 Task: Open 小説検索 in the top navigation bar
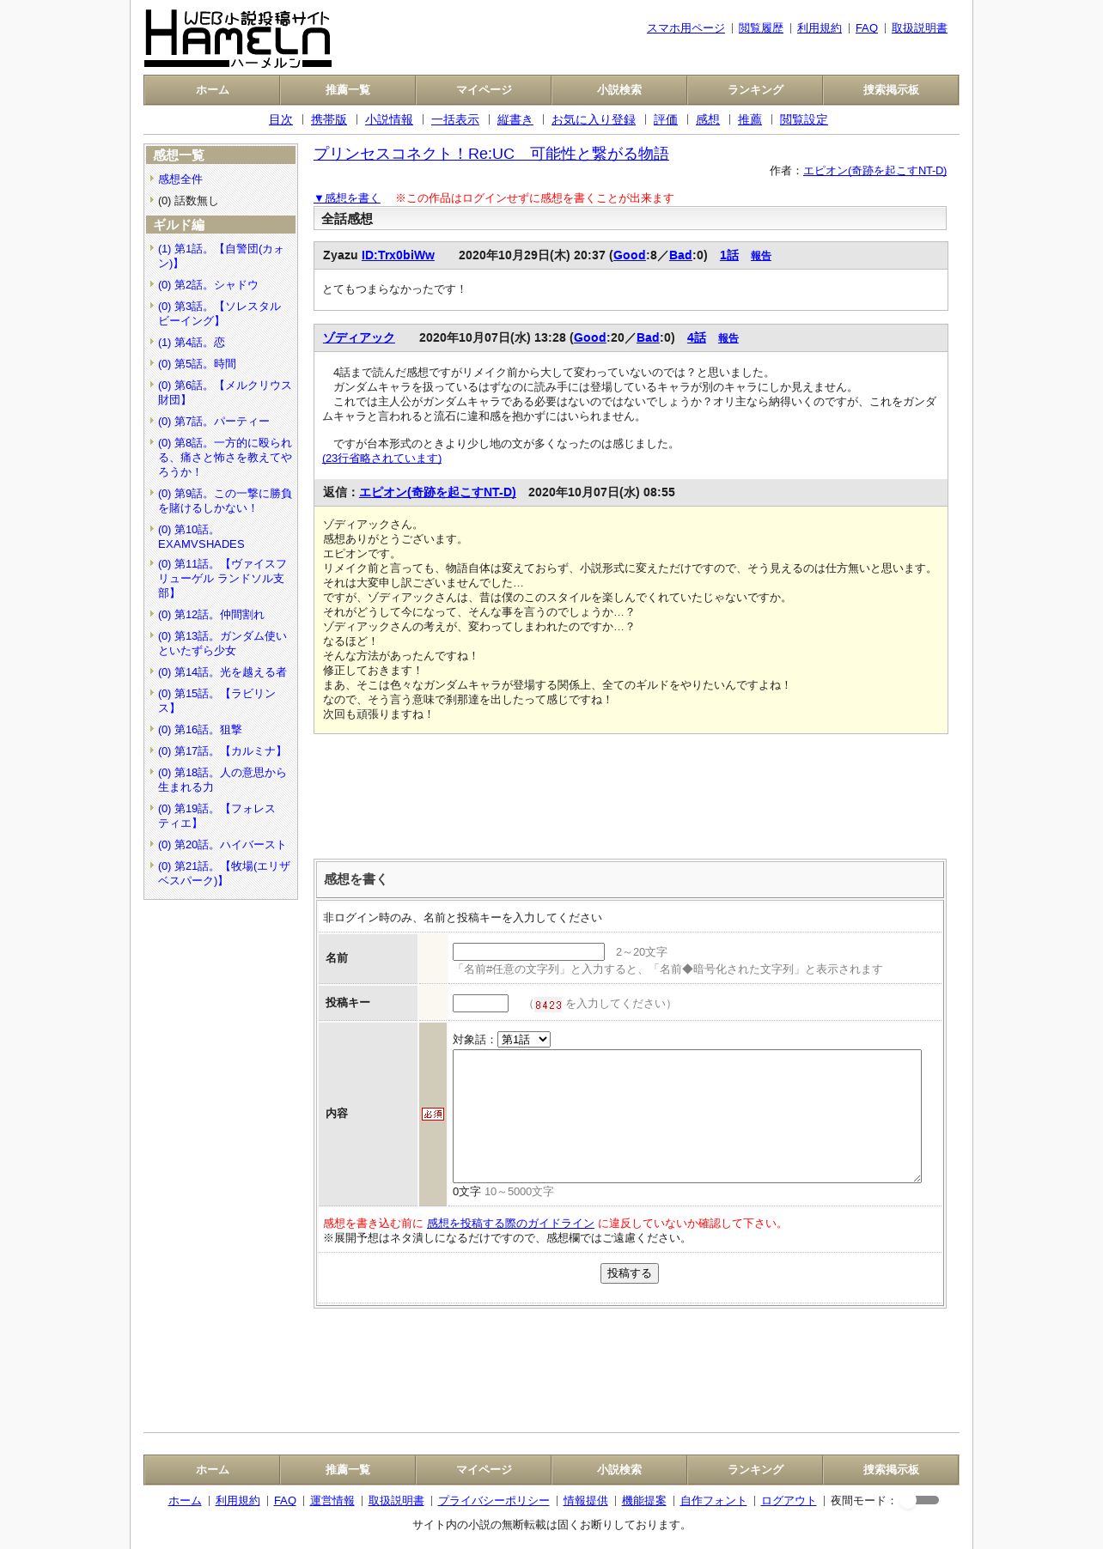click(x=619, y=90)
